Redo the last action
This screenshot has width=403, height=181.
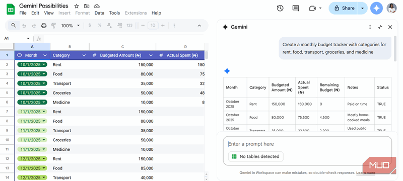click(x=34, y=26)
